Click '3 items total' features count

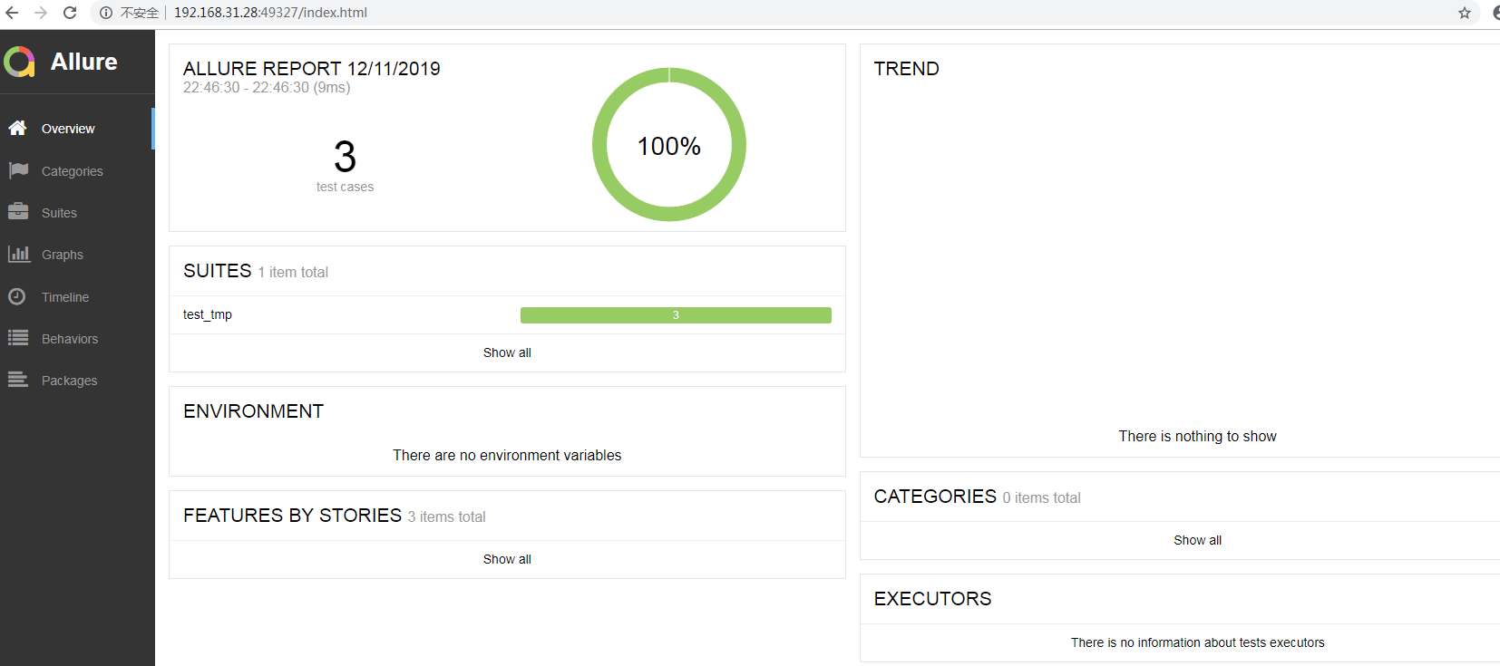click(x=446, y=516)
